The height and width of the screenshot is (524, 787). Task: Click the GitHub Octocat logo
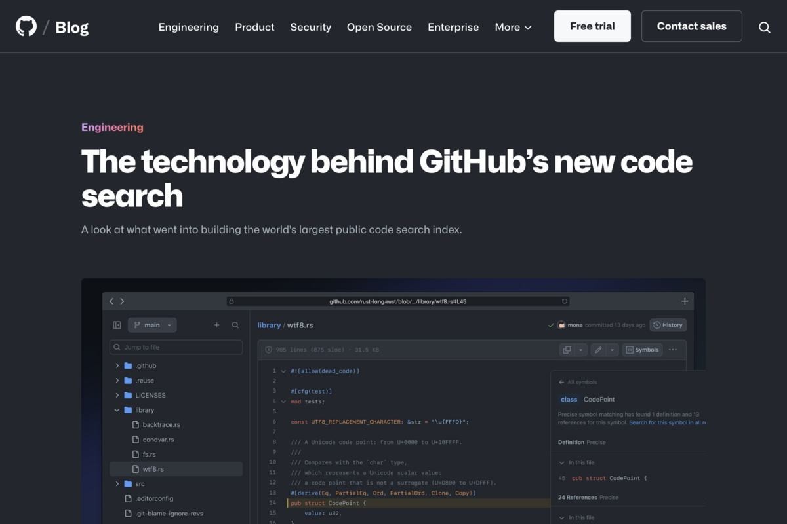pyautogui.click(x=26, y=26)
